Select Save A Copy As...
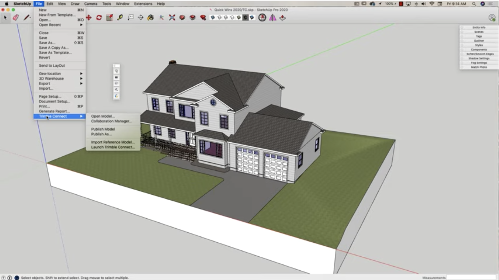Viewport: 499px width, 280px height. [x=60, y=48]
